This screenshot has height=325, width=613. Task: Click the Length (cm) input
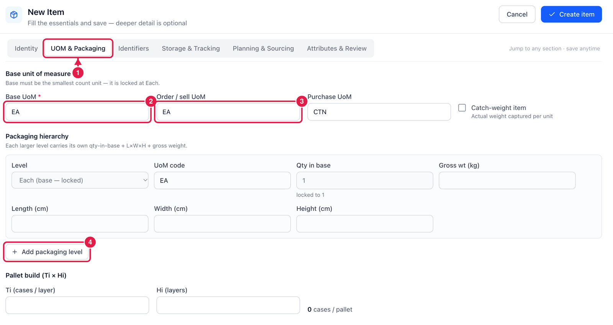tap(80, 223)
